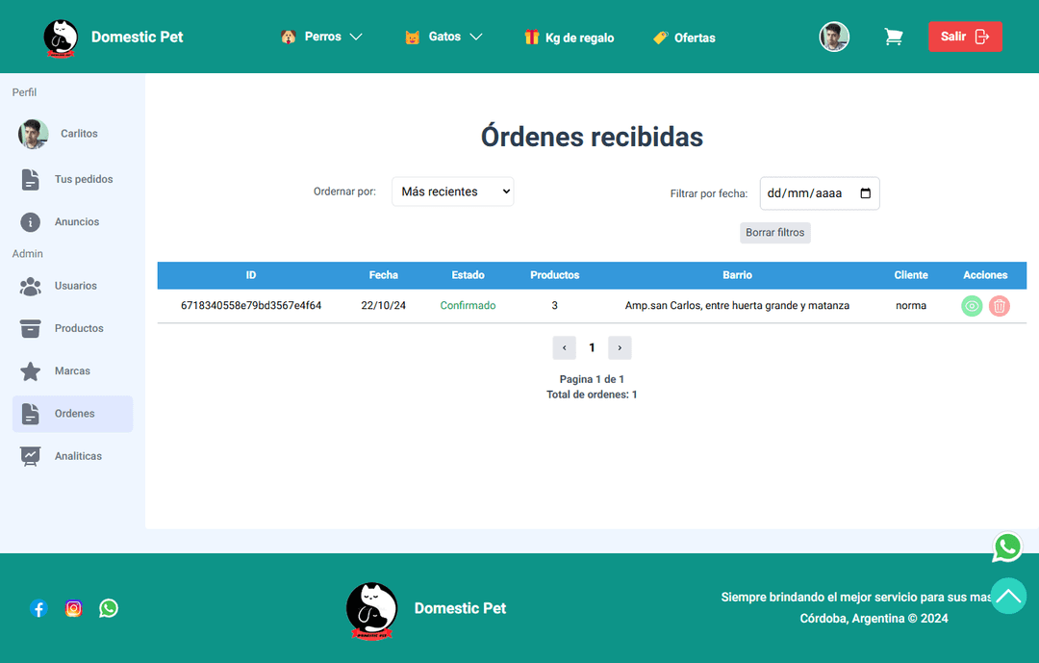Click the green eye view-order icon
Screen dimensions: 1039x663
972,306
